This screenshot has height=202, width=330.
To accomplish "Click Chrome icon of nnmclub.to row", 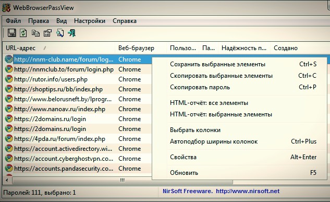I will click(9, 69).
